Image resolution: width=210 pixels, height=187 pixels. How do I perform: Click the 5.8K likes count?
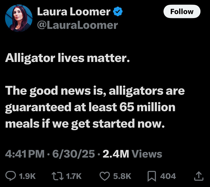[122, 176]
